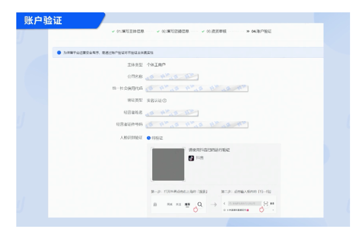This screenshot has height=229, width=359.
Task: Select the 待验证 radio button
Action: [x=148, y=138]
